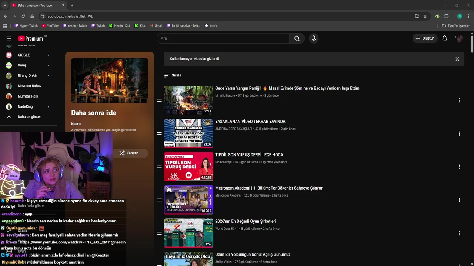Click AMERİKA DEPO SAVAŞLARI channel name
Viewport: 474px width, 266px height.
pos(234,129)
